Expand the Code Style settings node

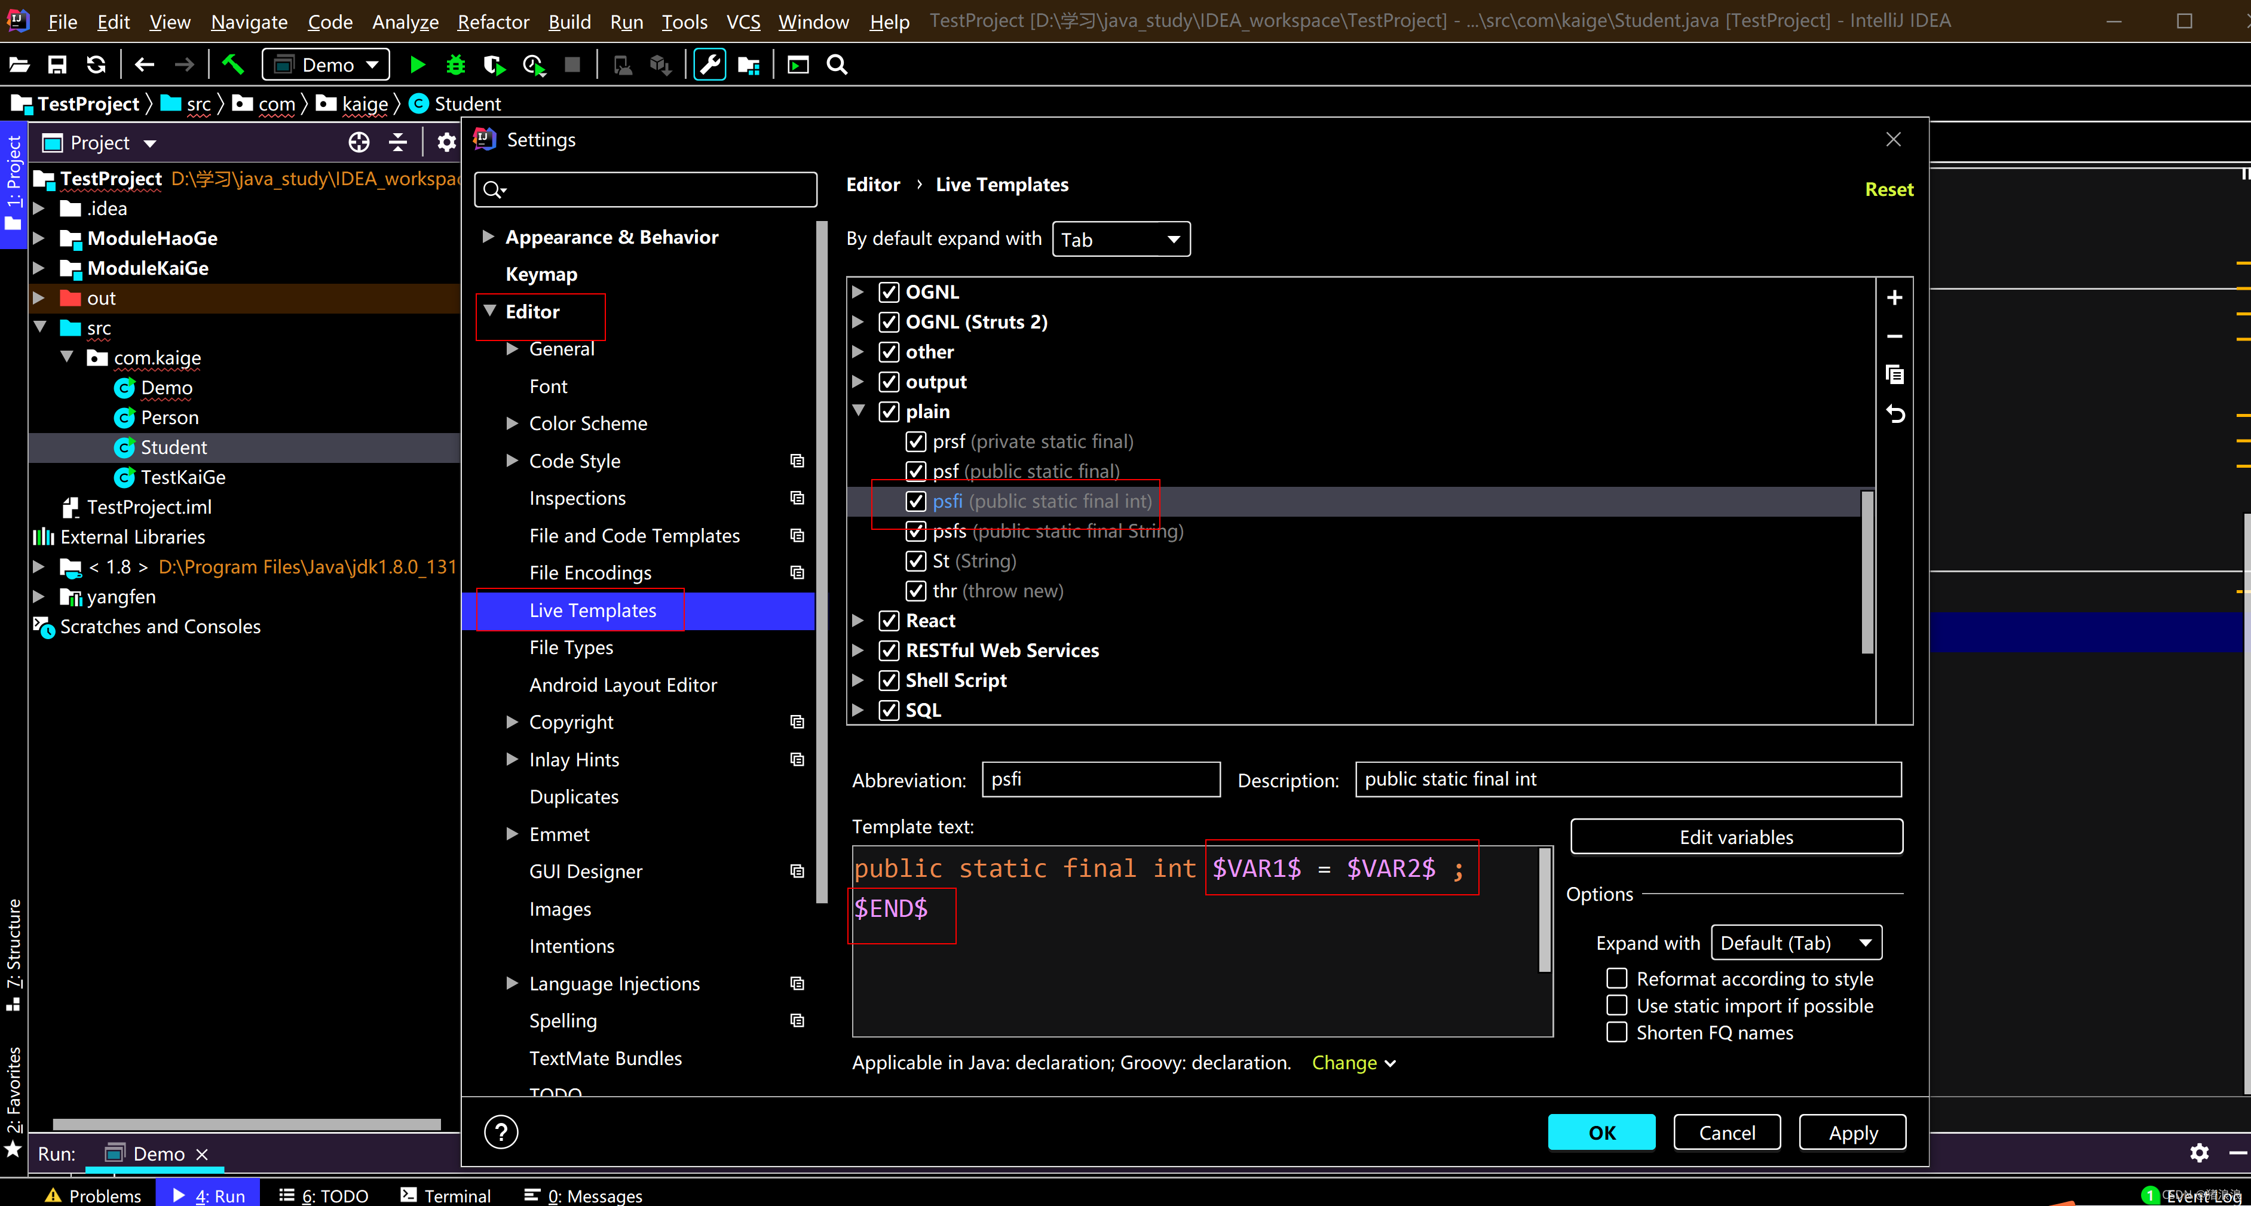coord(512,460)
